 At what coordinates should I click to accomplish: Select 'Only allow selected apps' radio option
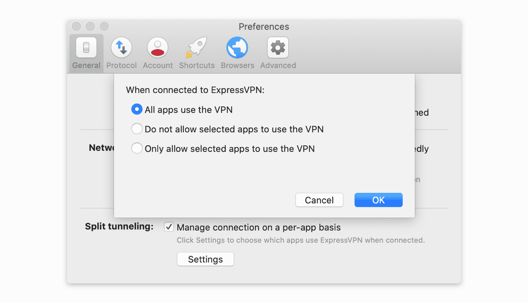(x=137, y=148)
